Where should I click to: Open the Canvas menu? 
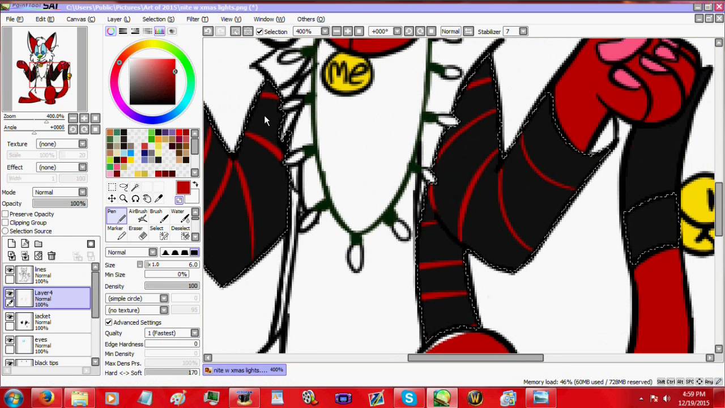click(x=80, y=19)
